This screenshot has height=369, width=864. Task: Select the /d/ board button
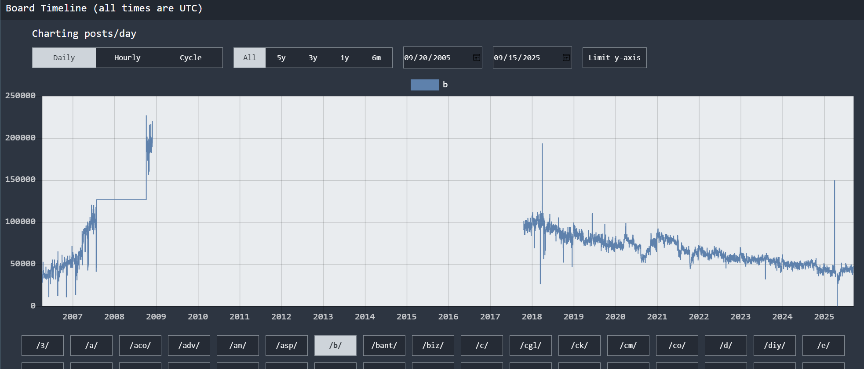(726, 345)
